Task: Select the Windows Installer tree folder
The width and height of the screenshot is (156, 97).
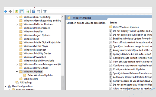Action: pos(31,32)
